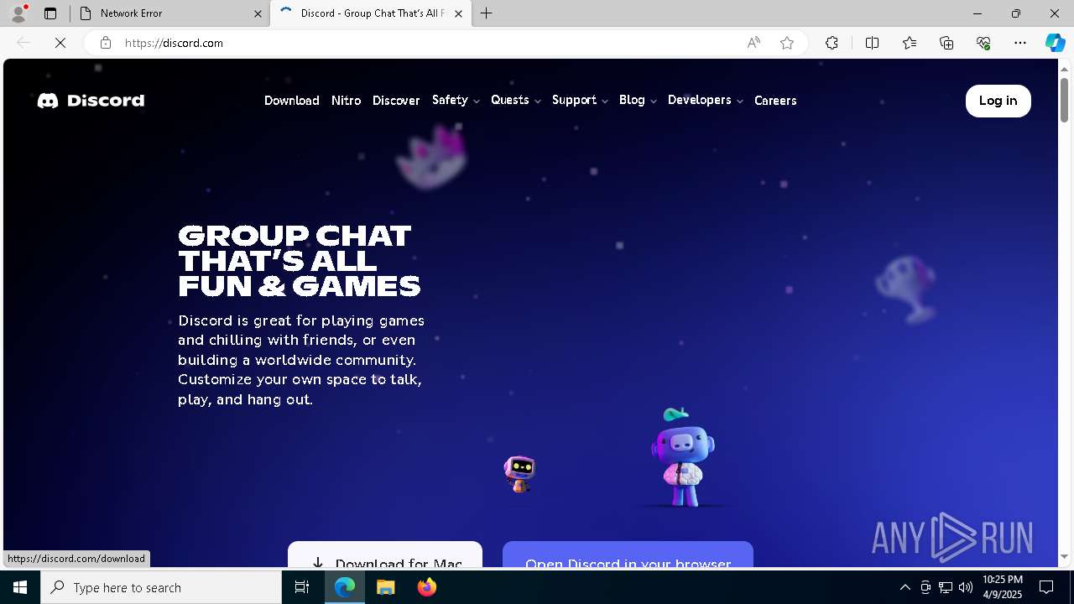Show hidden system tray icons
The image size is (1074, 604).
click(x=905, y=587)
